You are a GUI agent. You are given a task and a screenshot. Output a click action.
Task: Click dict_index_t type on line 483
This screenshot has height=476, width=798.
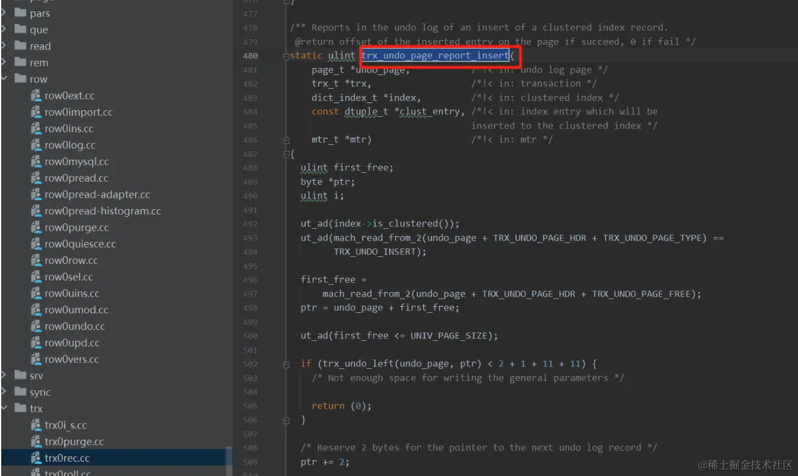pos(344,98)
